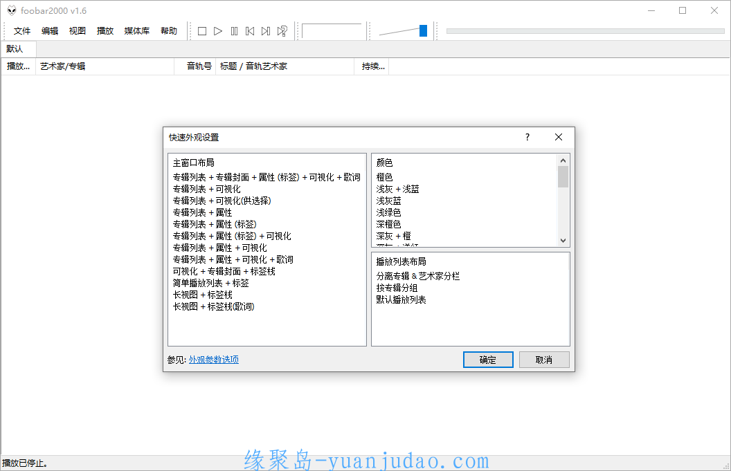Select layout 专辑列表 + 专辑封面 + 属性 (标签) + 可视化 + 歌词

[267, 178]
